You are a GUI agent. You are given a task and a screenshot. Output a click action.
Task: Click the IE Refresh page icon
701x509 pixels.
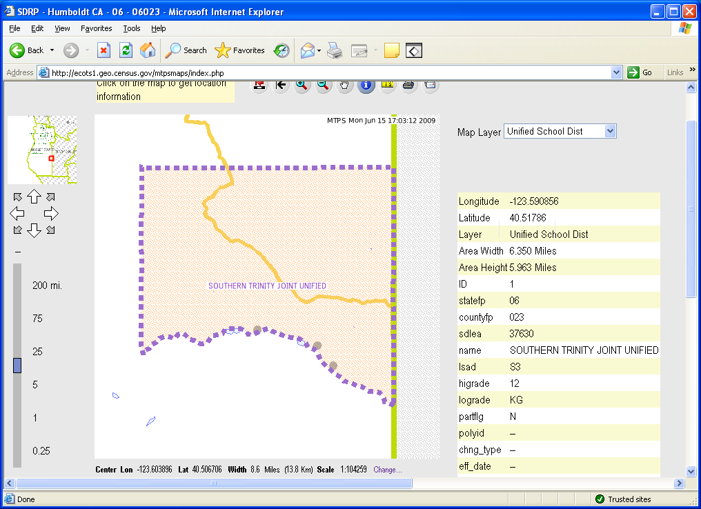pyautogui.click(x=126, y=50)
